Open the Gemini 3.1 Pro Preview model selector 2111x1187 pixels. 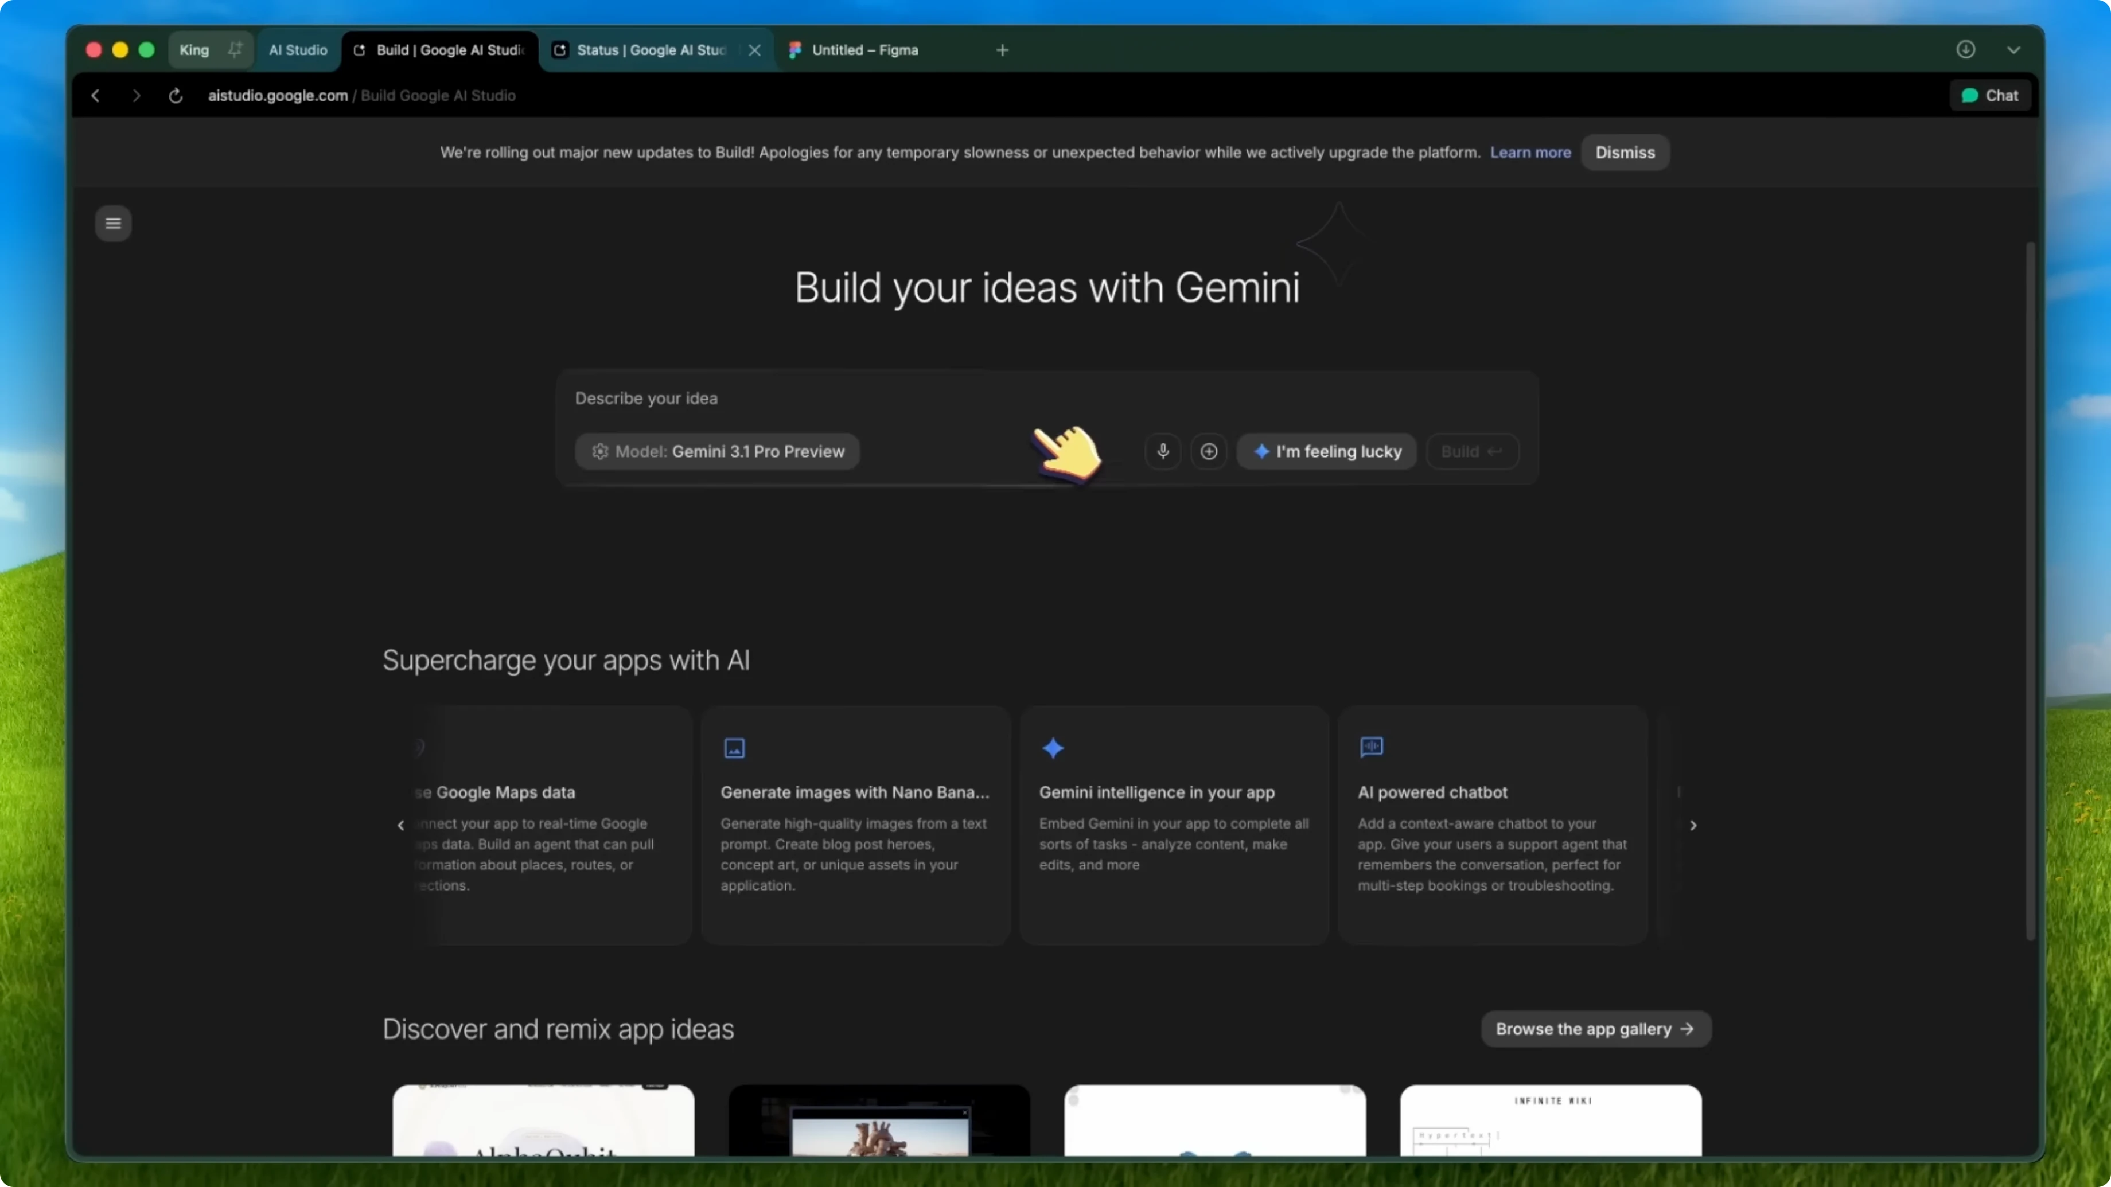(717, 451)
